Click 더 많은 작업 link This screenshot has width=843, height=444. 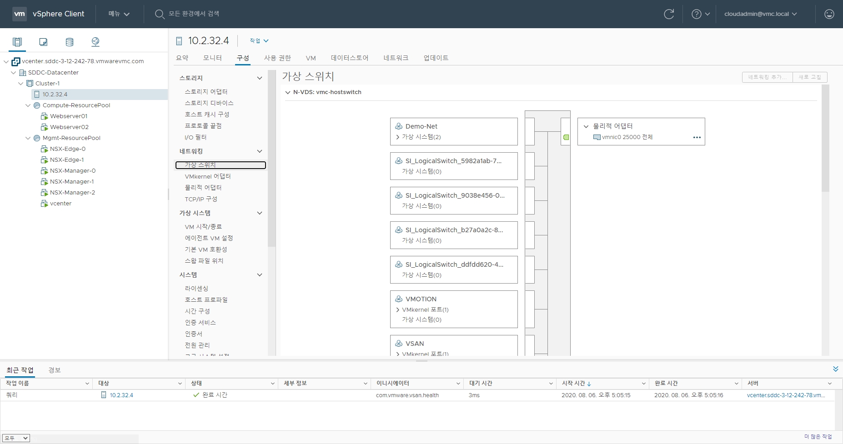click(x=818, y=437)
